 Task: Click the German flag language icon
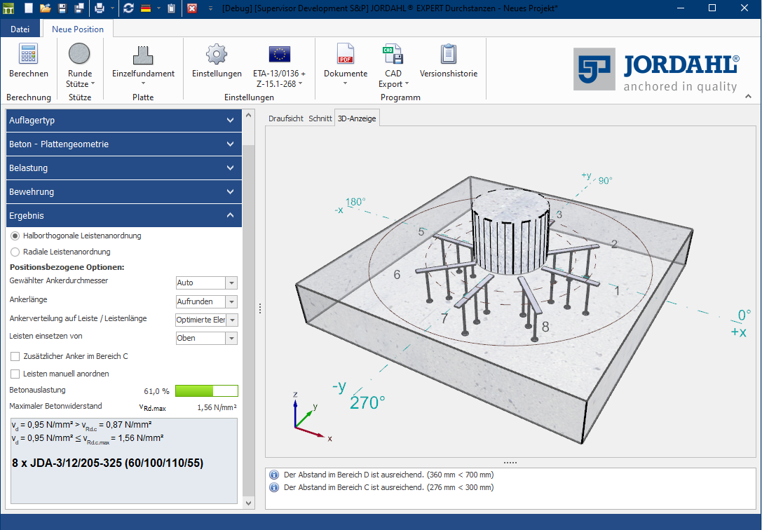145,8
